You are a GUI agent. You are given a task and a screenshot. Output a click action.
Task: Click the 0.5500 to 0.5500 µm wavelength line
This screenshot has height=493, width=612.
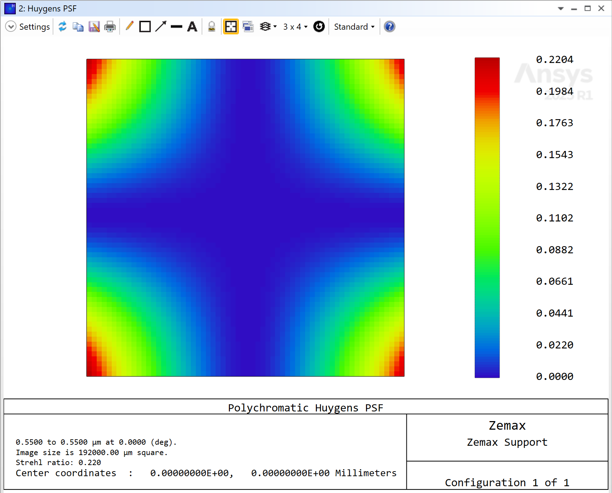pos(96,442)
